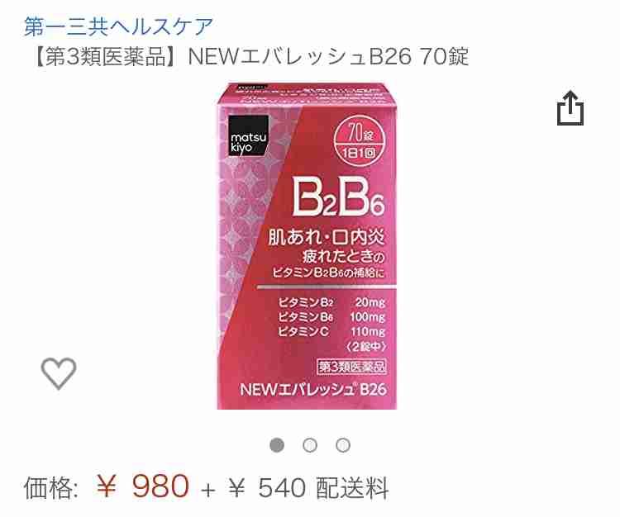
Task: Tap the share icon beside the product
Action: coord(570,108)
